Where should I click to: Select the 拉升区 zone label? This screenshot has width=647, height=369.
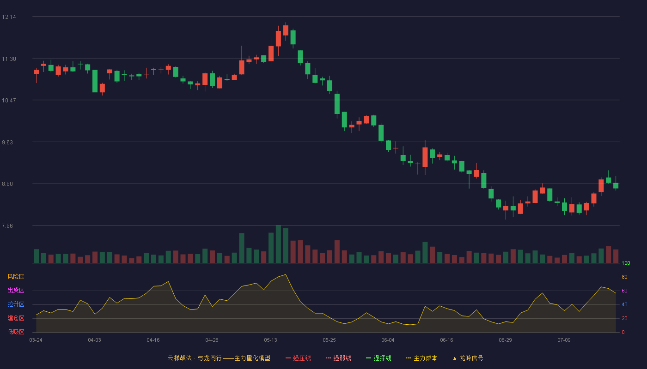pyautogui.click(x=16, y=304)
